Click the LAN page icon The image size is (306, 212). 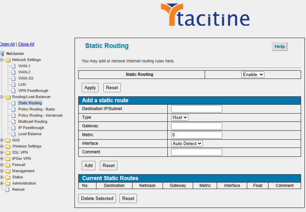click(x=14, y=84)
